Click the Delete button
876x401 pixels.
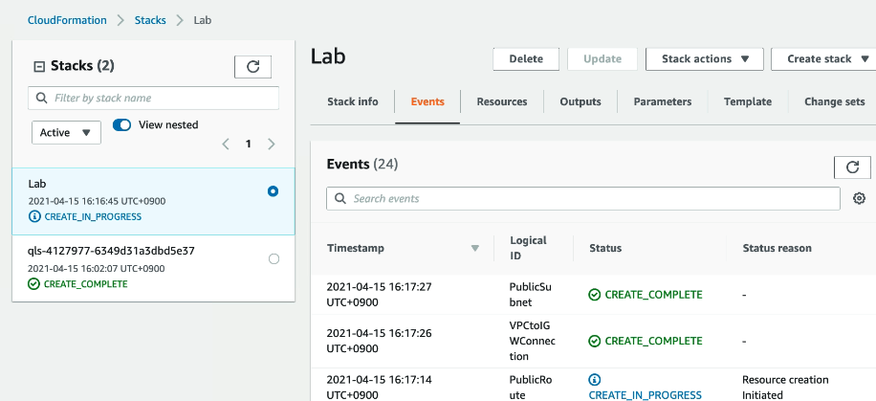pos(526,58)
